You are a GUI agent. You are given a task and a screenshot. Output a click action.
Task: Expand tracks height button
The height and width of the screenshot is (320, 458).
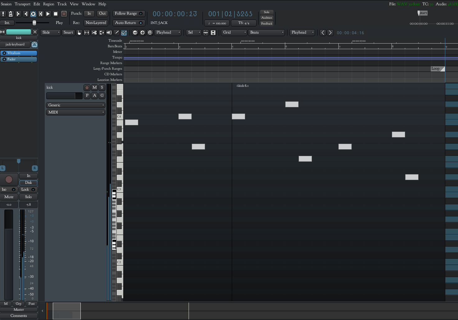(x=213, y=32)
